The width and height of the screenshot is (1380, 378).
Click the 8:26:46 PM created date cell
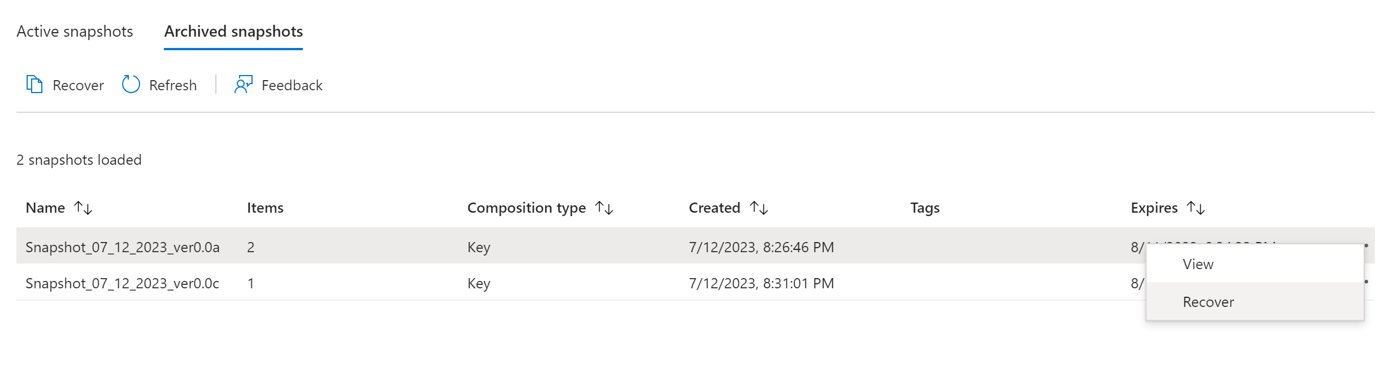point(761,247)
